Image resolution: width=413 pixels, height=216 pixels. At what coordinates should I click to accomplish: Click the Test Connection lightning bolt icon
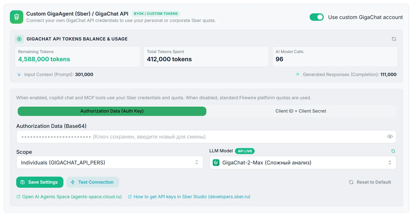tap(73, 182)
